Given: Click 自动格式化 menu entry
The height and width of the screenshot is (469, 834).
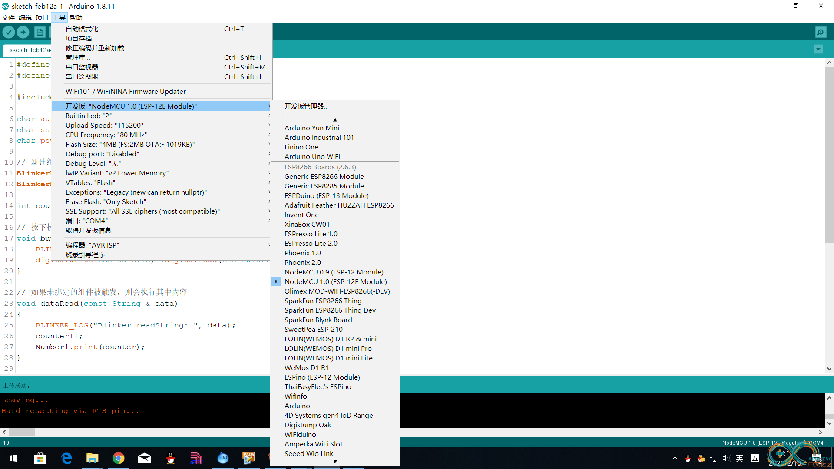Looking at the screenshot, I should click(162, 29).
